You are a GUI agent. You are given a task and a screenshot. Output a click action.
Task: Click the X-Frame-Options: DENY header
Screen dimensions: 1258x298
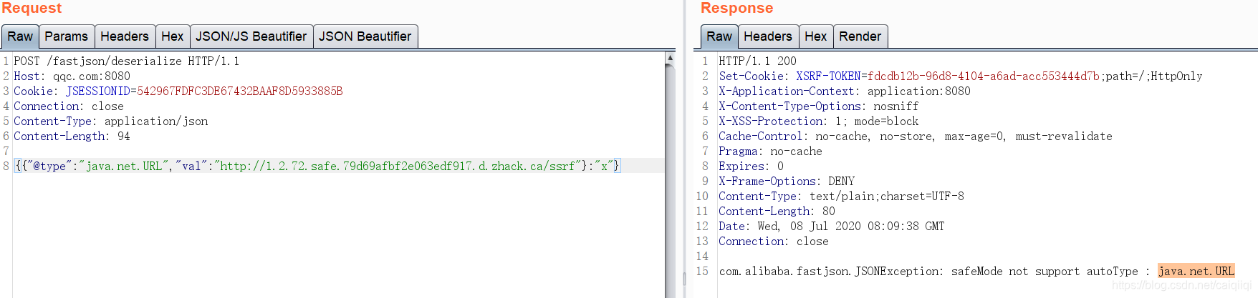787,182
